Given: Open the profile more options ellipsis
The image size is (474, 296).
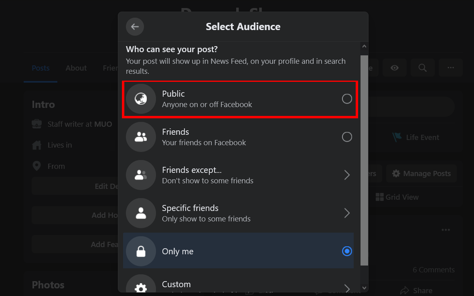Looking at the screenshot, I should (450, 67).
